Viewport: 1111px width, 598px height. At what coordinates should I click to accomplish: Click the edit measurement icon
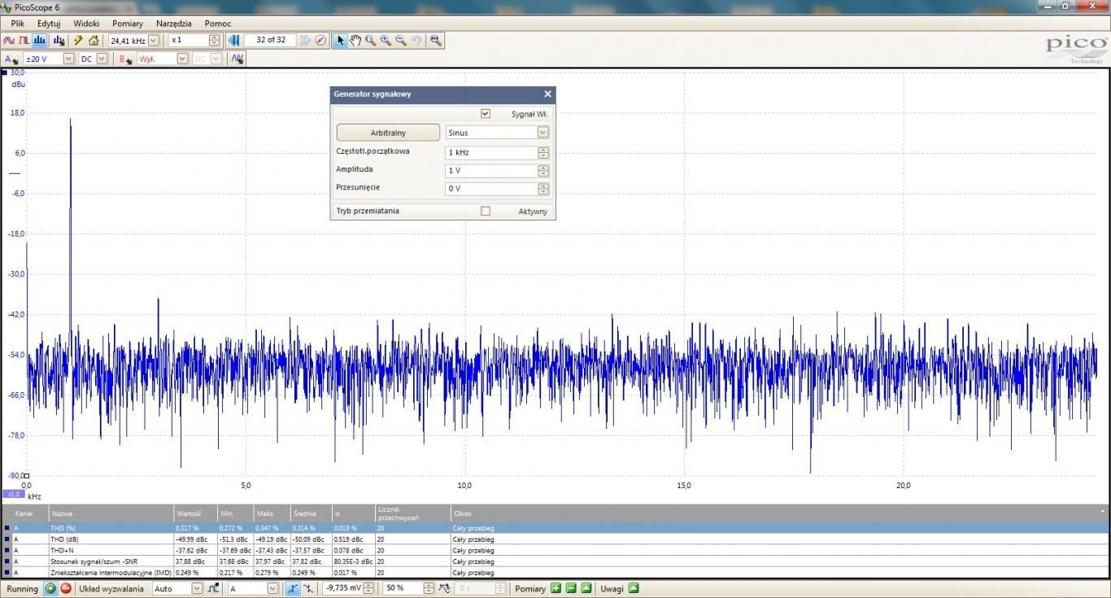tap(586, 588)
